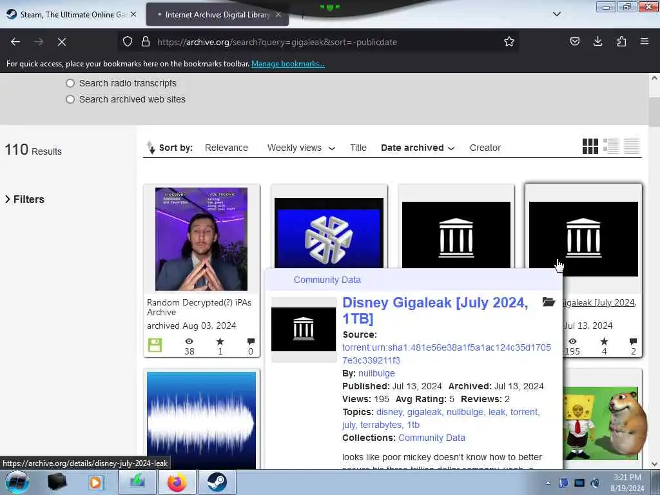The image size is (660, 495).
Task: Open Steam from the taskbar
Action: coord(217,482)
